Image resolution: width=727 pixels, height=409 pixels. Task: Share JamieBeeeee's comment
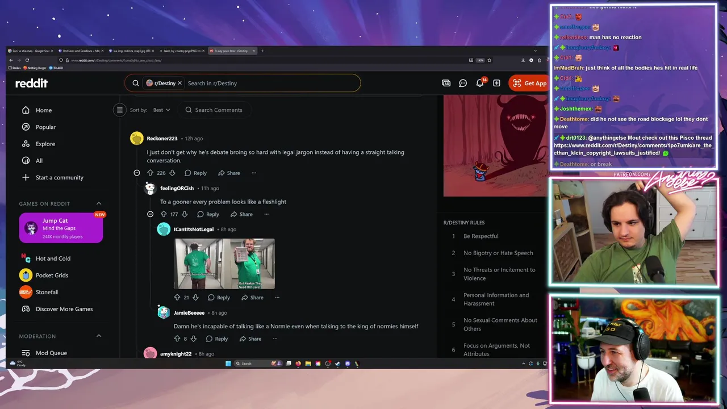pos(250,339)
